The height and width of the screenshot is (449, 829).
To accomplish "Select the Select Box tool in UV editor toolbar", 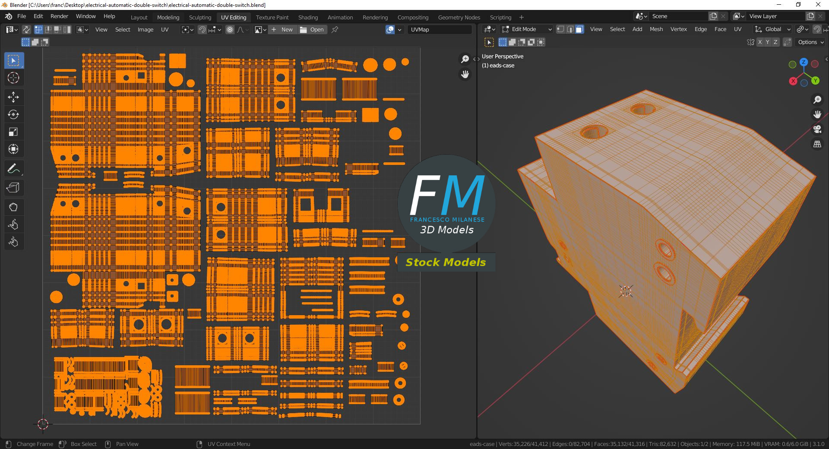I will click(14, 61).
